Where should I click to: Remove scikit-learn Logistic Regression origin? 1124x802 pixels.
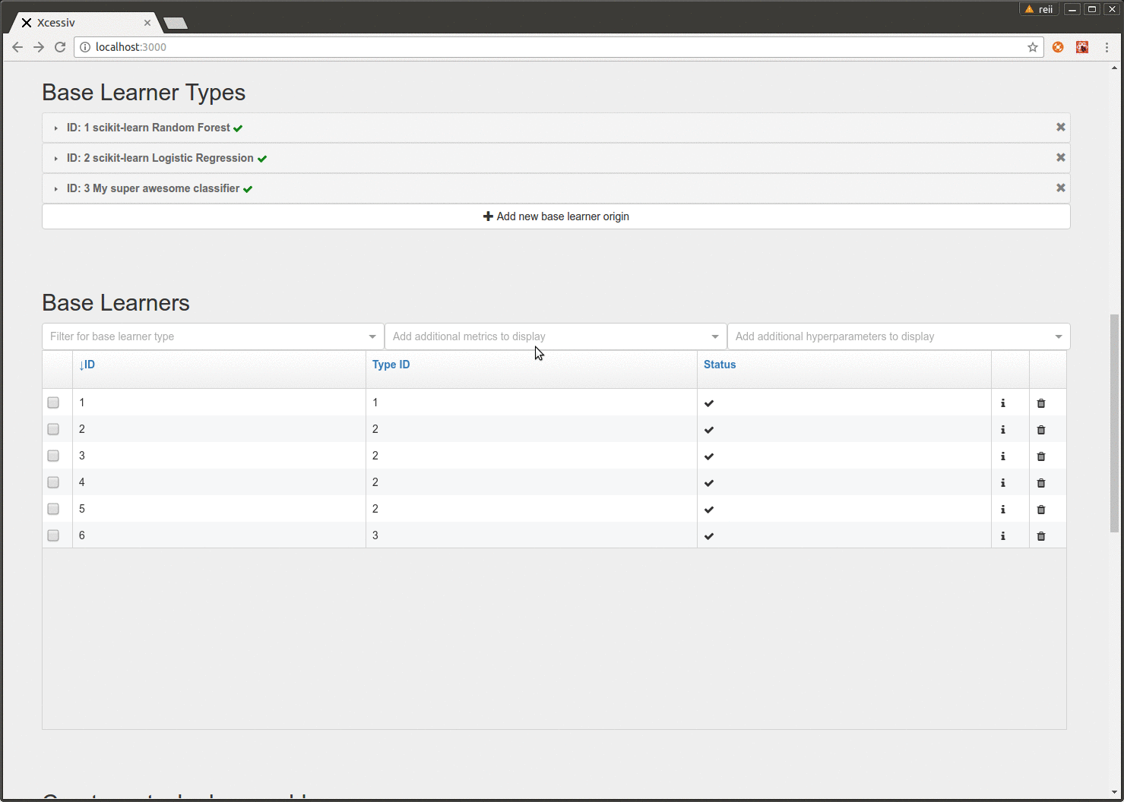(x=1060, y=157)
